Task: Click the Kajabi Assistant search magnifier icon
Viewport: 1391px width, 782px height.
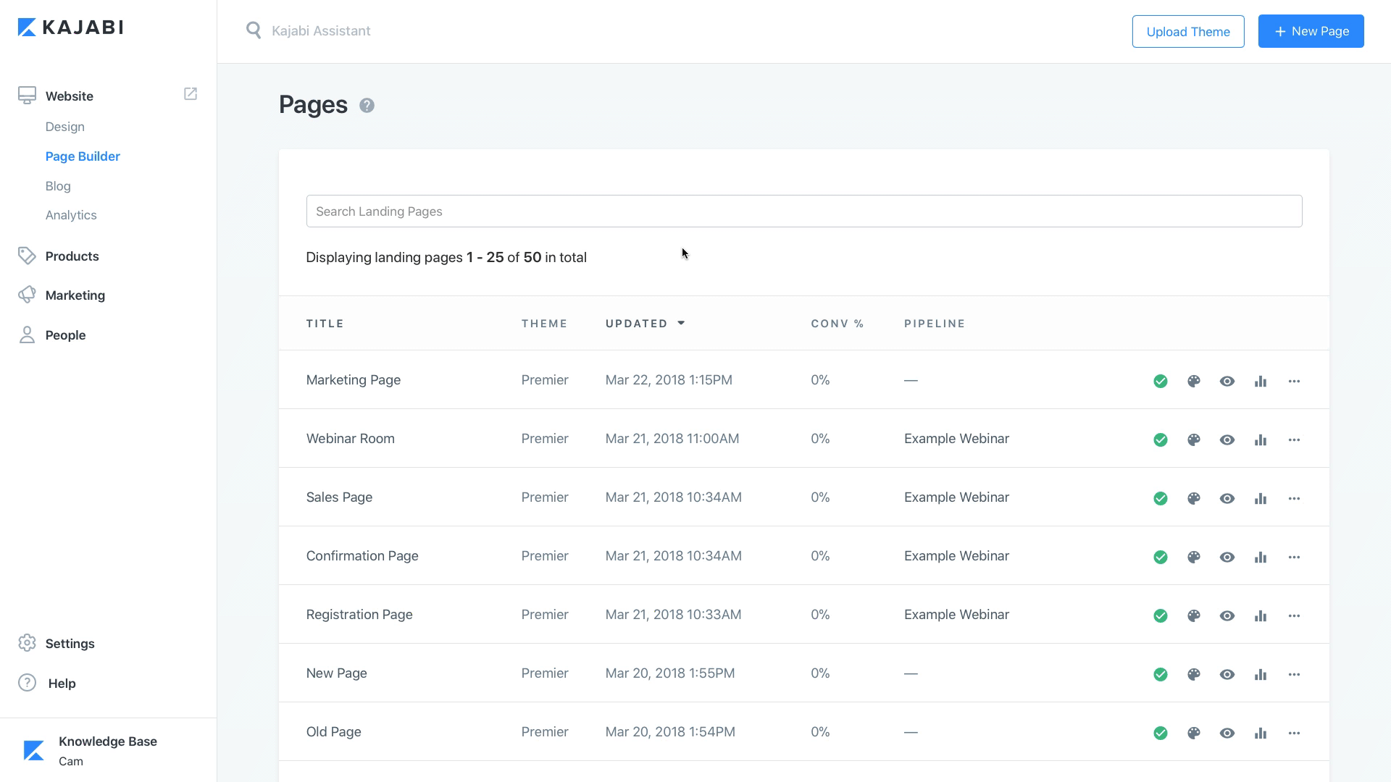Action: pos(254,30)
